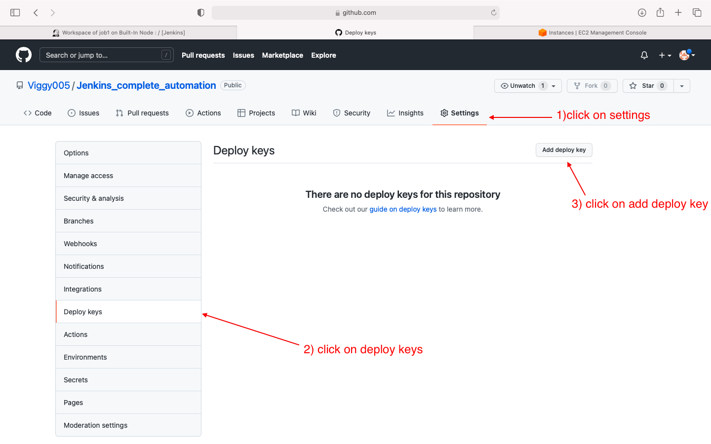
Task: Show tab overview icon
Action: tap(697, 12)
